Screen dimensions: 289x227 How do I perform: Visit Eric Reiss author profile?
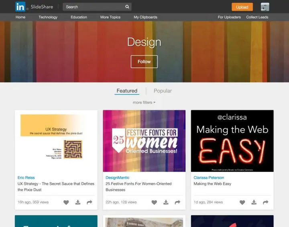(x=26, y=177)
